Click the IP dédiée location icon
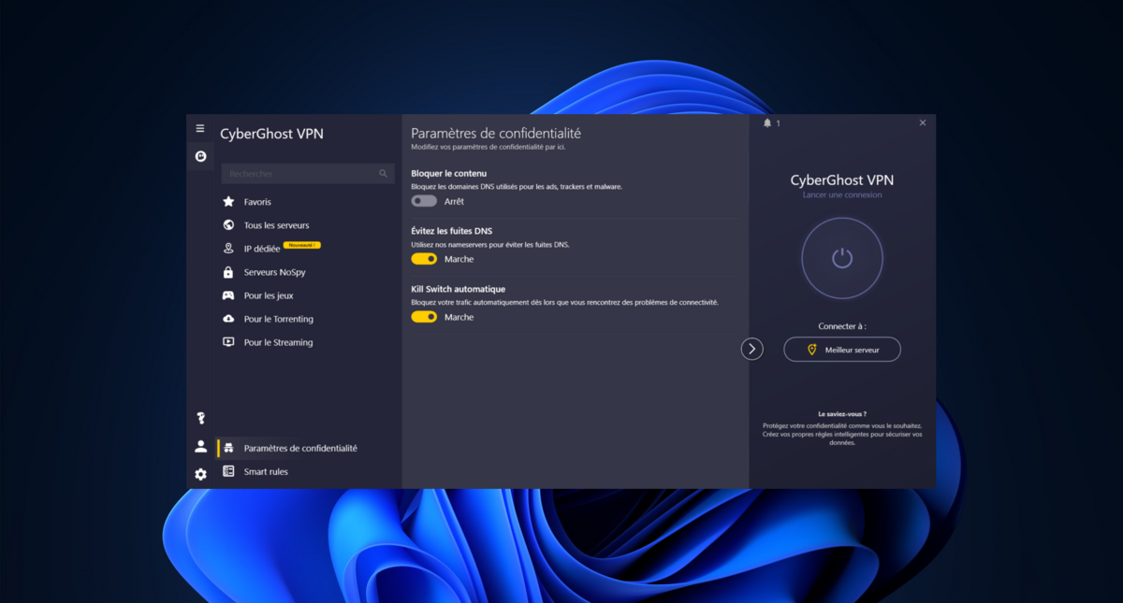This screenshot has width=1123, height=603. 228,249
